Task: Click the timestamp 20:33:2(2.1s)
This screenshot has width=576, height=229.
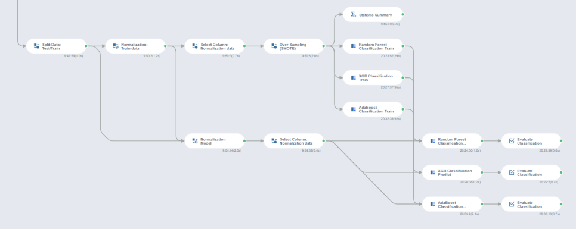Action: [x=469, y=214]
